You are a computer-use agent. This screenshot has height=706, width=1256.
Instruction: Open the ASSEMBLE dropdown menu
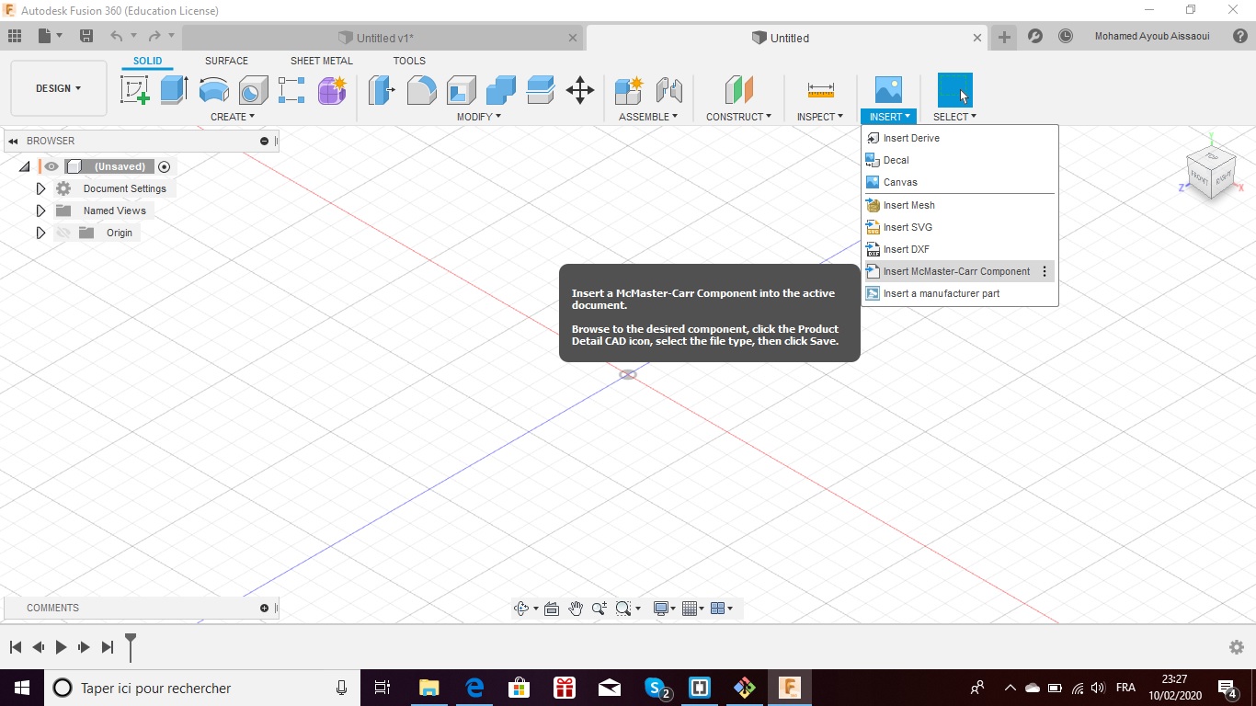coord(648,117)
